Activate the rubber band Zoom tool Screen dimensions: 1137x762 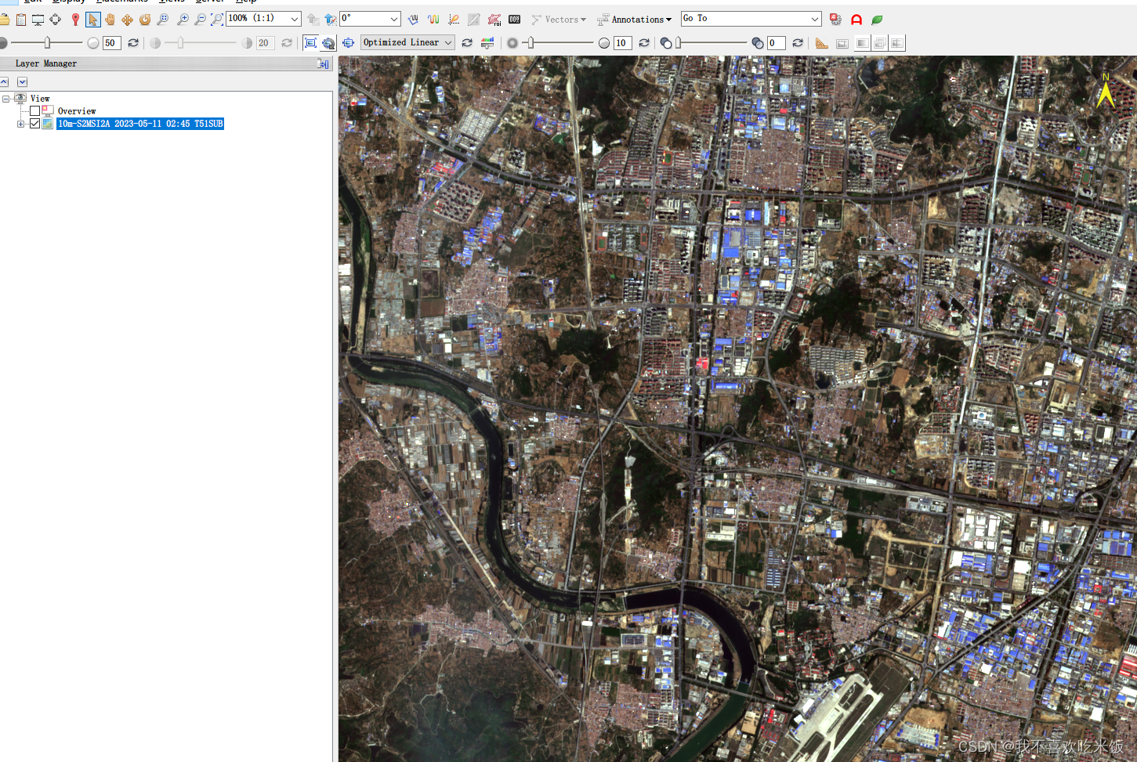click(163, 20)
